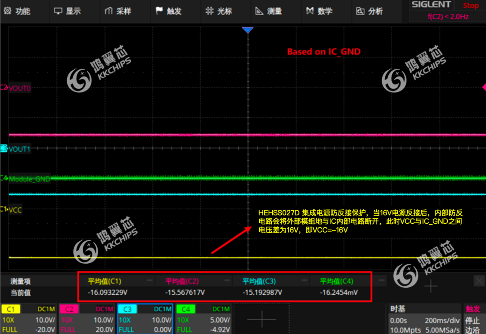Open the 测量 measure menu
The height and width of the screenshot is (334, 486).
point(269,11)
